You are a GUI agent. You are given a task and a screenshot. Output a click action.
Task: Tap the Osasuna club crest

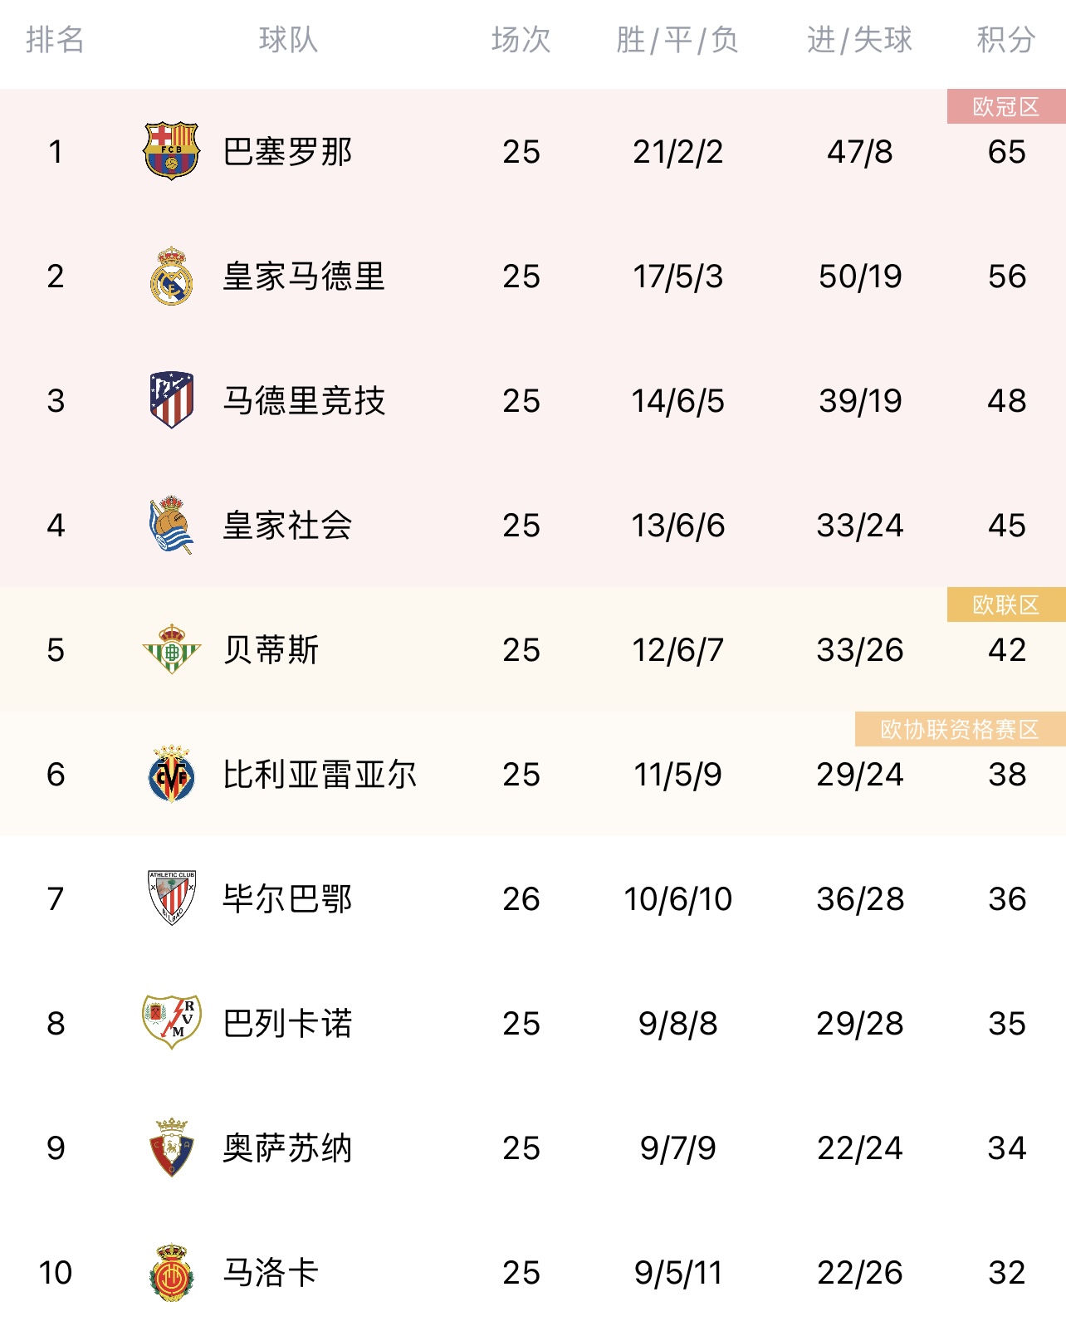point(171,1147)
